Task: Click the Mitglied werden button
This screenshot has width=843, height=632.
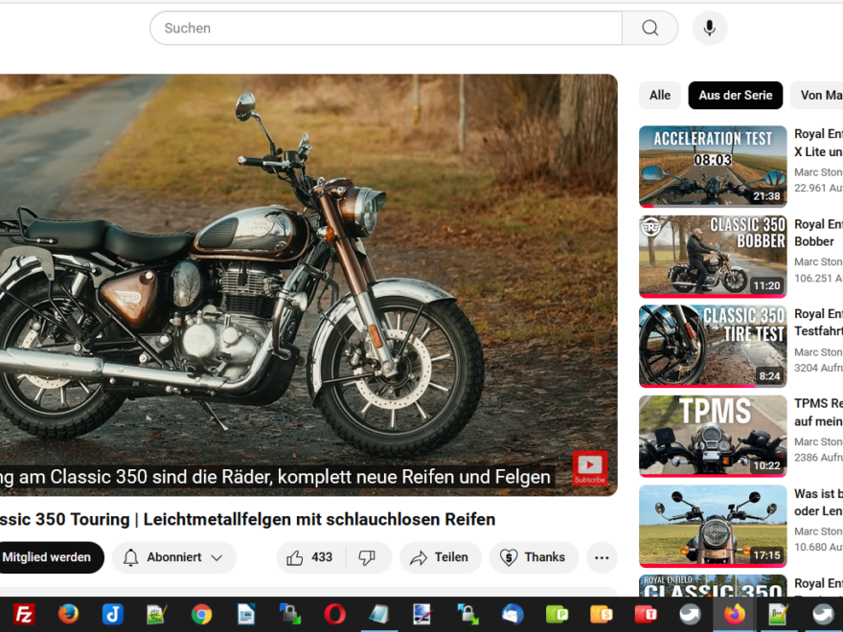Action: coord(50,557)
